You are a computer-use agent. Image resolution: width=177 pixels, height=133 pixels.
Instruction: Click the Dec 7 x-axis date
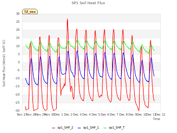[114, 114]
